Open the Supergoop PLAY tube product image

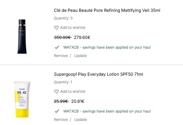[22, 99]
